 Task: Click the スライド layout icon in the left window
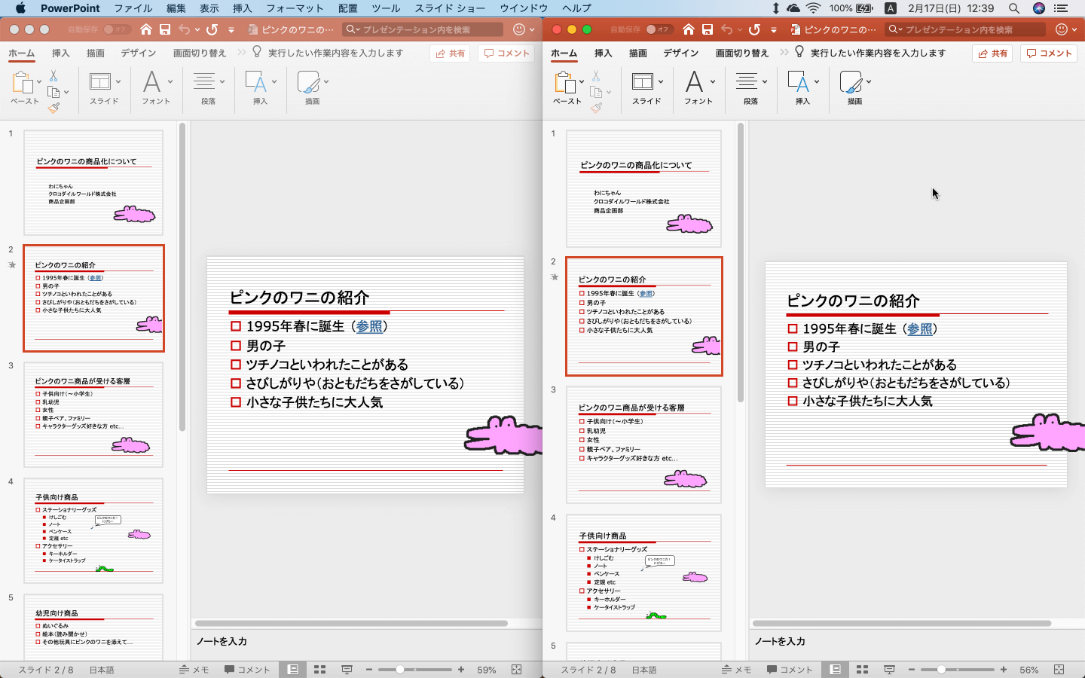(x=100, y=81)
